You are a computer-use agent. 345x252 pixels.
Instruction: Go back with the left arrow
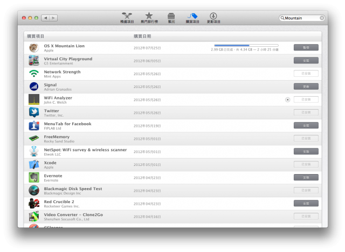click(x=45, y=18)
